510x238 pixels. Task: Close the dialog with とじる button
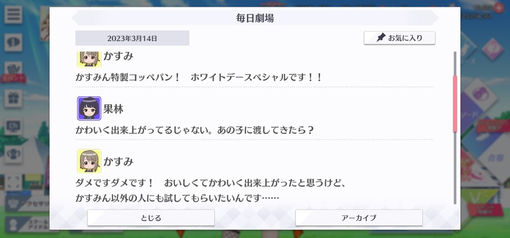[x=151, y=218]
